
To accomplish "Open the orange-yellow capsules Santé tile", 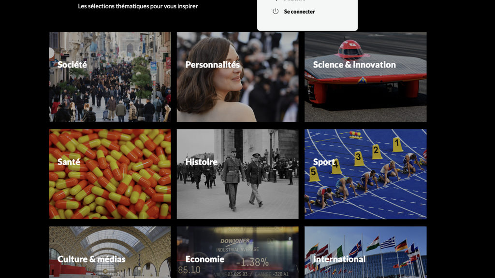I will coord(110,174).
